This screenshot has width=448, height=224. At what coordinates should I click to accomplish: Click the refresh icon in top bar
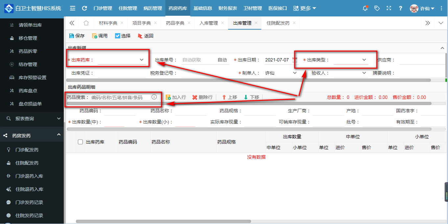[x=84, y=8]
